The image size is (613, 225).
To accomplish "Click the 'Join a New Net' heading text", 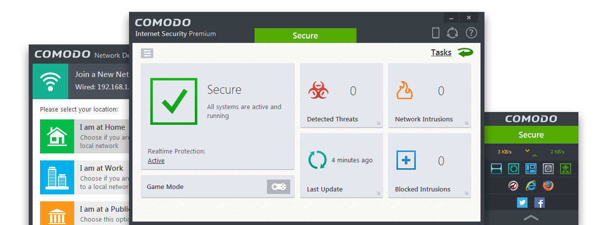I will [x=102, y=75].
